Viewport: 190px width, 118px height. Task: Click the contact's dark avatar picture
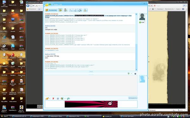coord(142,17)
